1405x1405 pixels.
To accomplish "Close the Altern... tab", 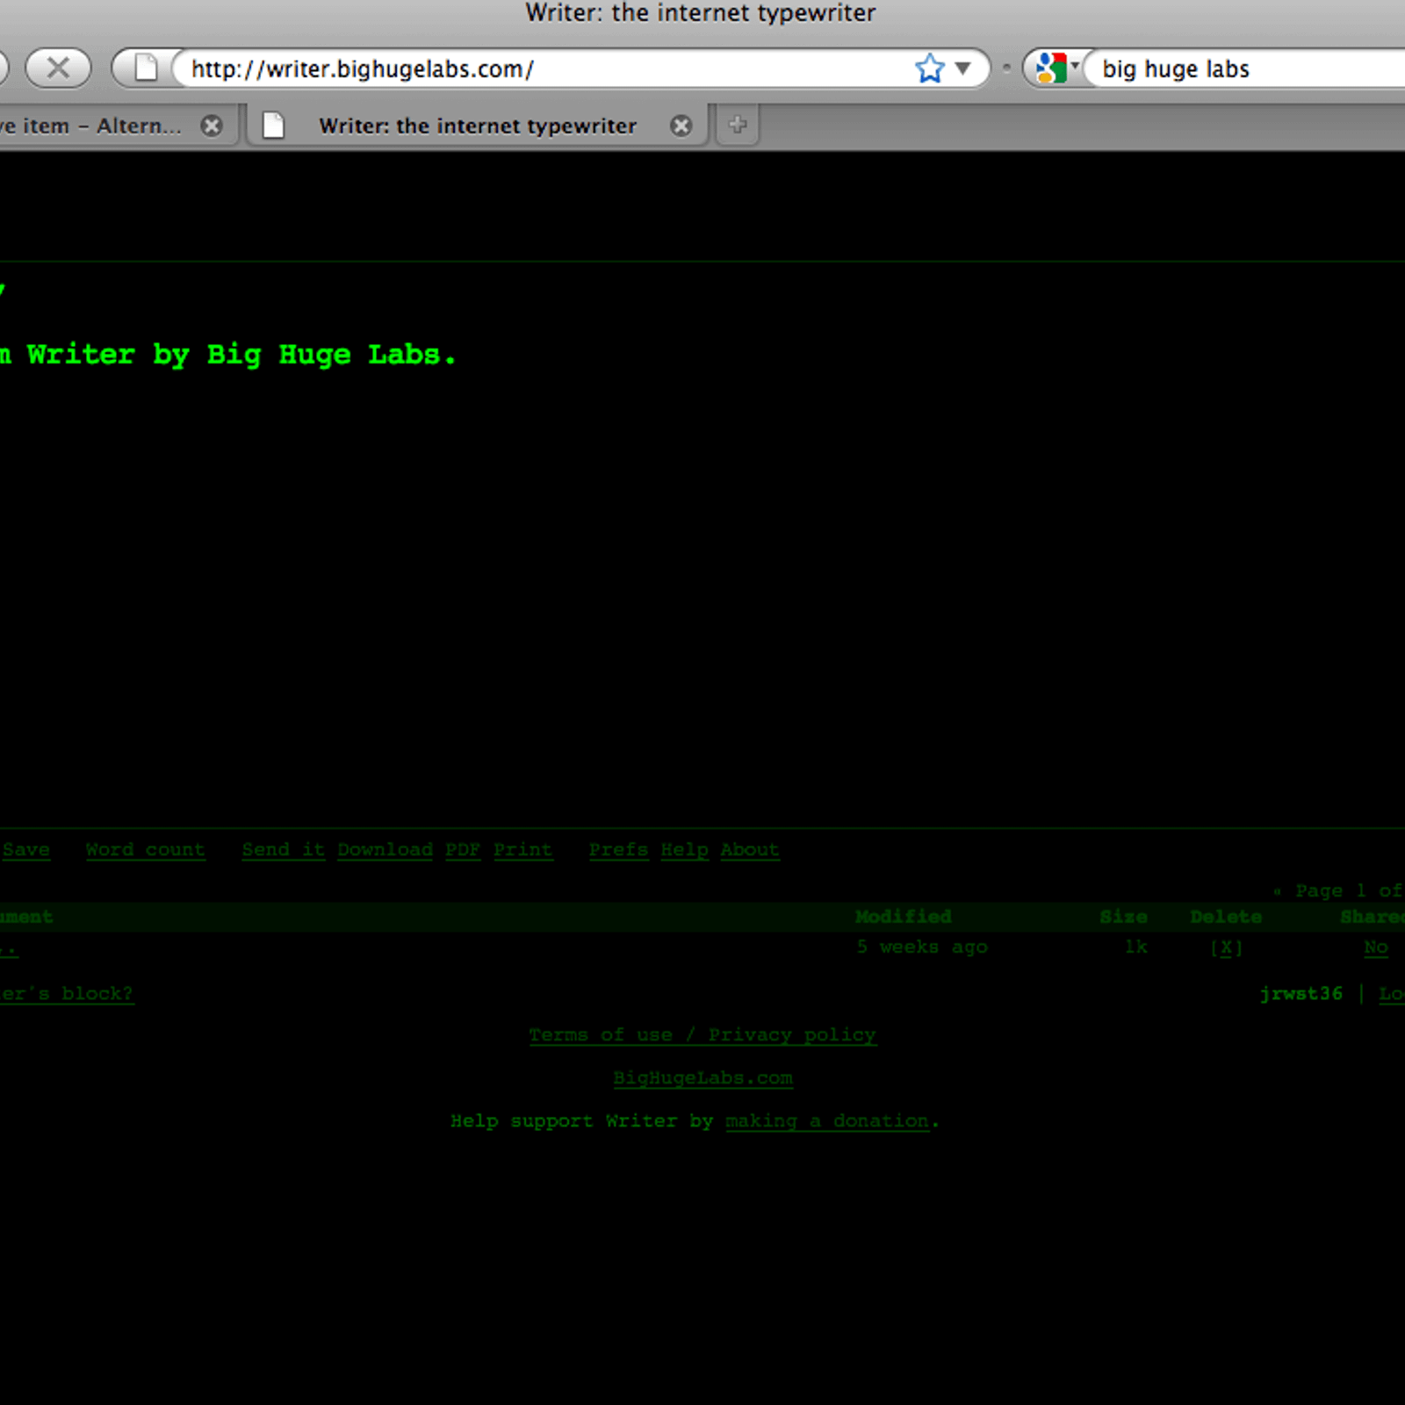I will click(x=212, y=126).
